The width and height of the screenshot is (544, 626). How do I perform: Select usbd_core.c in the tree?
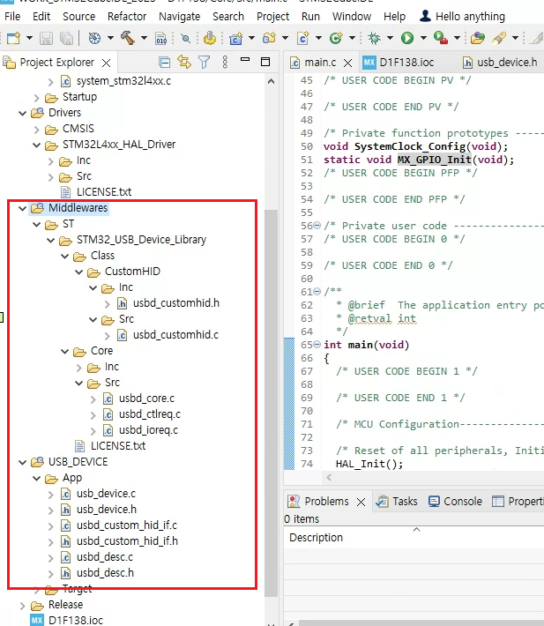146,399
